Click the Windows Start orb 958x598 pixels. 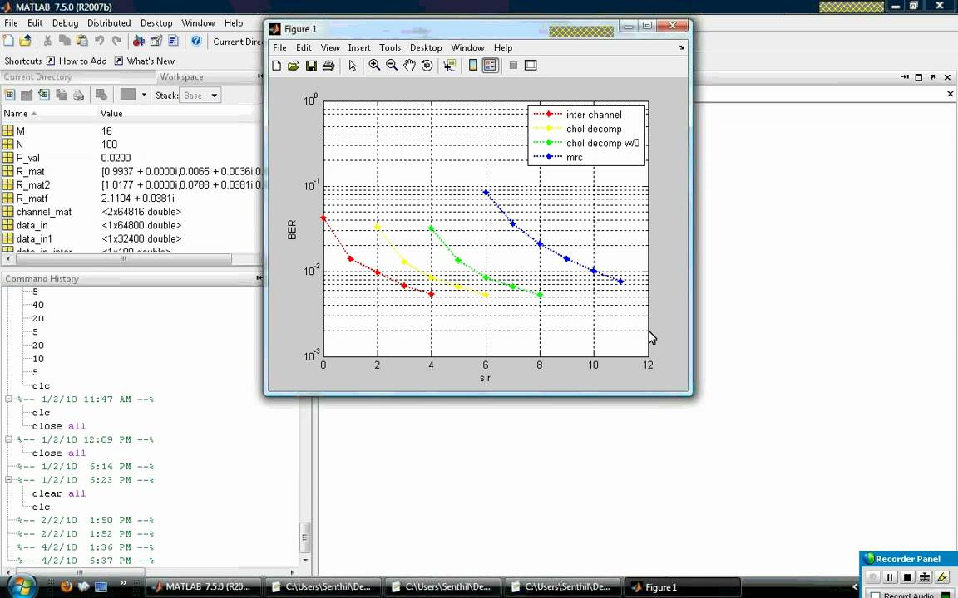point(22,586)
